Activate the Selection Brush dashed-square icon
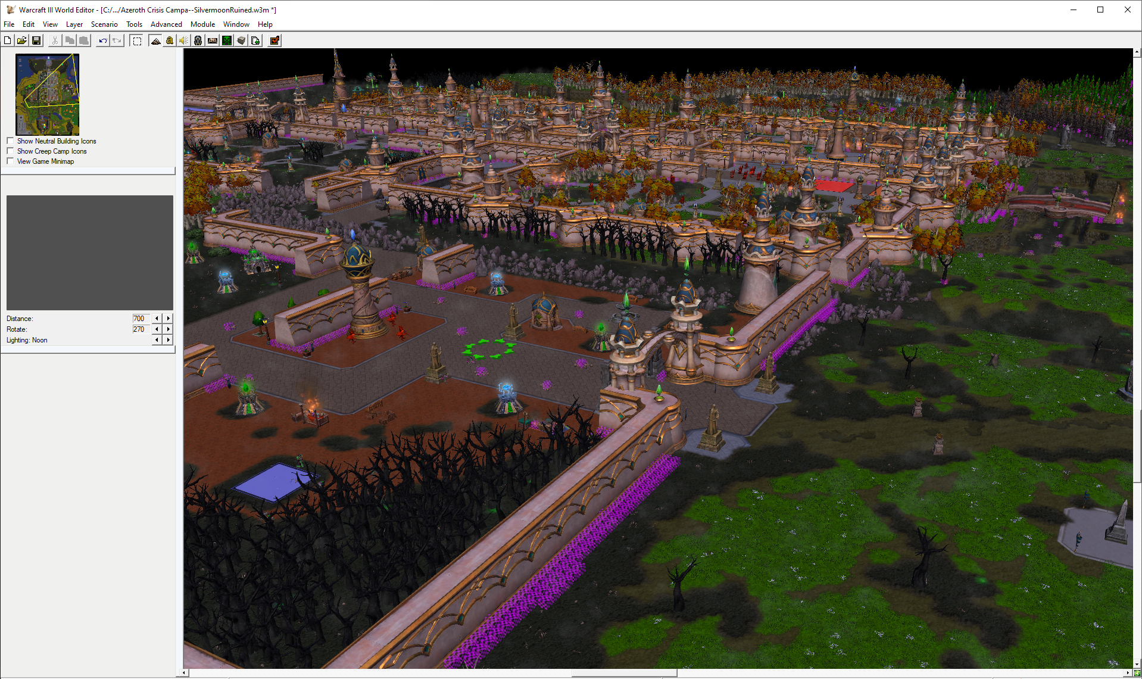The width and height of the screenshot is (1142, 679). click(x=137, y=41)
